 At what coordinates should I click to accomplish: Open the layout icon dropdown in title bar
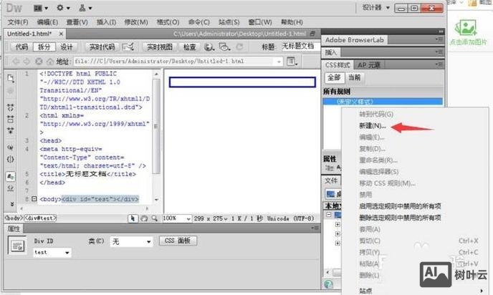click(x=41, y=8)
